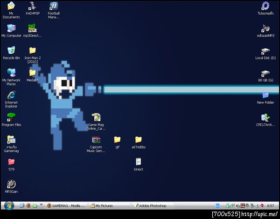Select the Medalist folder

(x=33, y=75)
